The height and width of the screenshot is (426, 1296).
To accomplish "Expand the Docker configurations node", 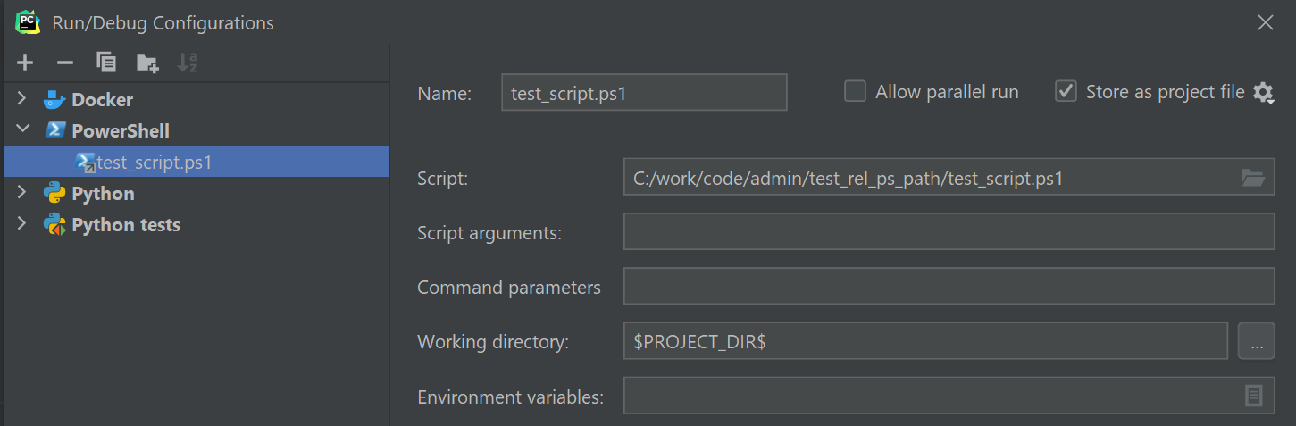I will 22,99.
